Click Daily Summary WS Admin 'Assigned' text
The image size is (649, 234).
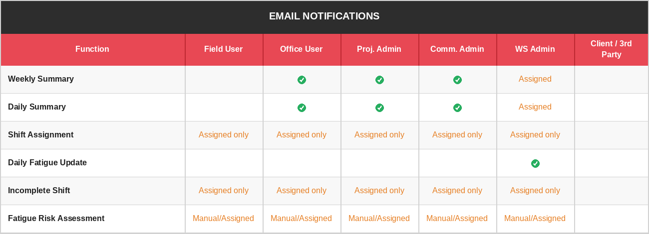coord(535,107)
